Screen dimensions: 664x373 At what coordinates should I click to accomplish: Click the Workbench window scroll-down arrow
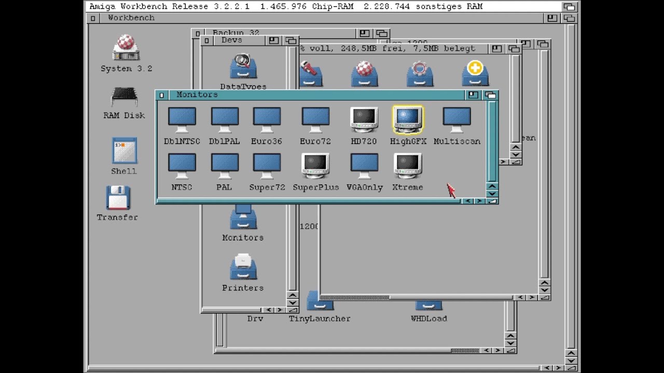pos(571,361)
